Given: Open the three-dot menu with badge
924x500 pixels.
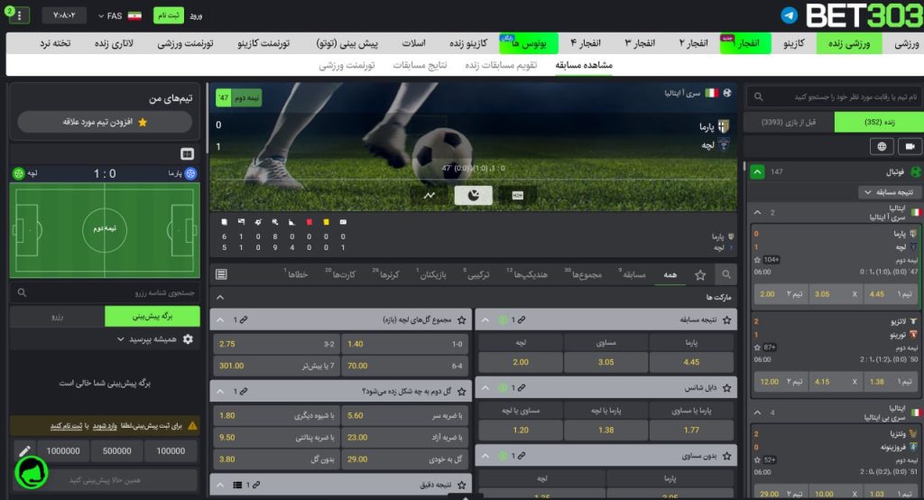Looking at the screenshot, I should [18, 15].
